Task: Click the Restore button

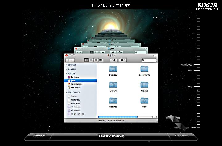Action: (182, 136)
